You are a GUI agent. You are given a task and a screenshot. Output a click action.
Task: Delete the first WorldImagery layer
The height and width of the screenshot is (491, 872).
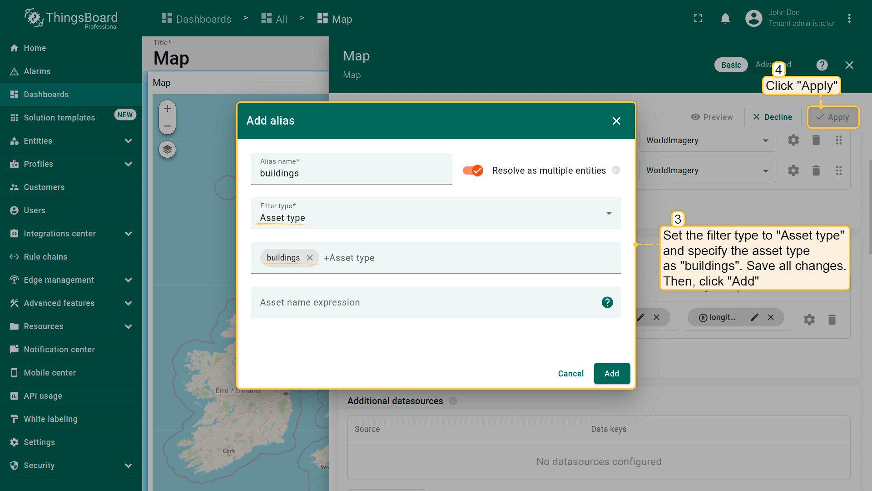click(x=816, y=140)
